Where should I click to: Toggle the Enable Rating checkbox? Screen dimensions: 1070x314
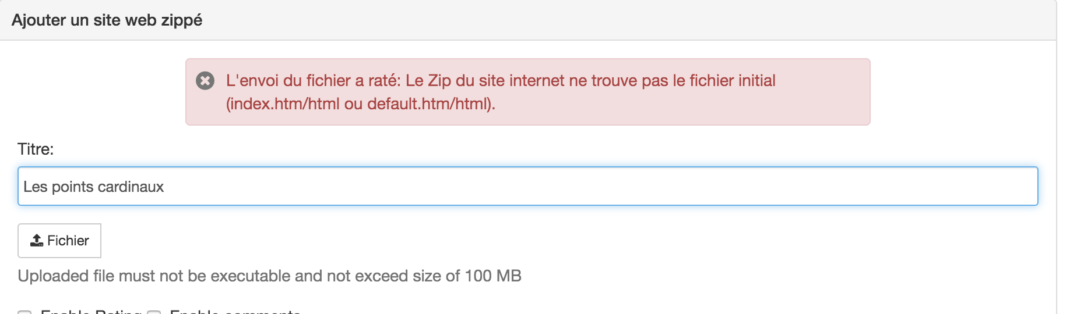click(24, 312)
